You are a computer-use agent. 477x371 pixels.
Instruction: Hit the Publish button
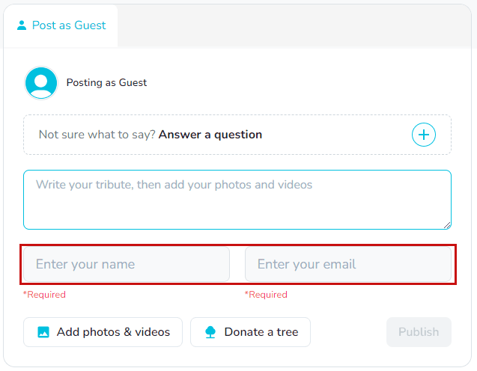click(419, 332)
